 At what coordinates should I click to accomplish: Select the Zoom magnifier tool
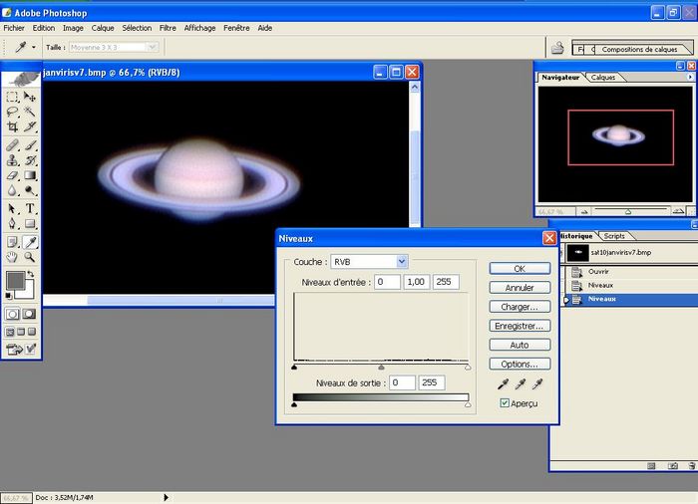pos(31,256)
